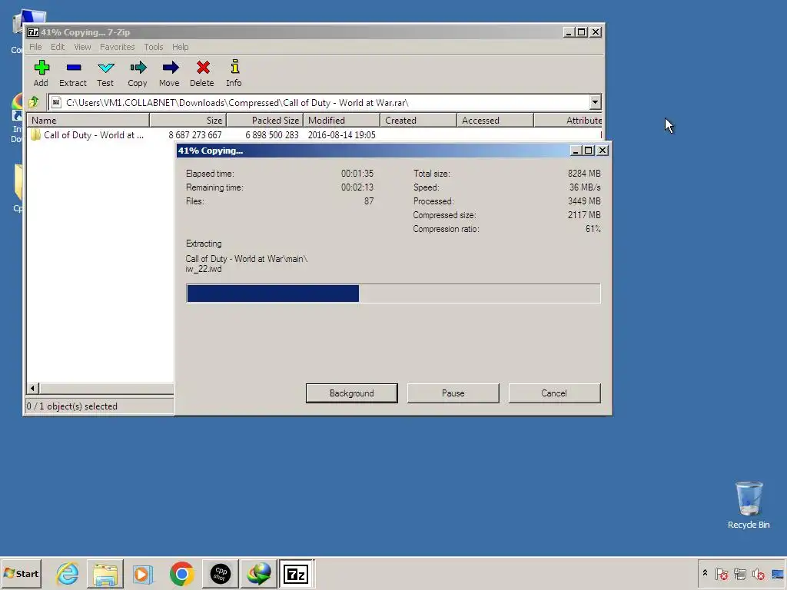Click the horizontal scrollbar track in file list
The width and height of the screenshot is (787, 590).
tap(106, 388)
